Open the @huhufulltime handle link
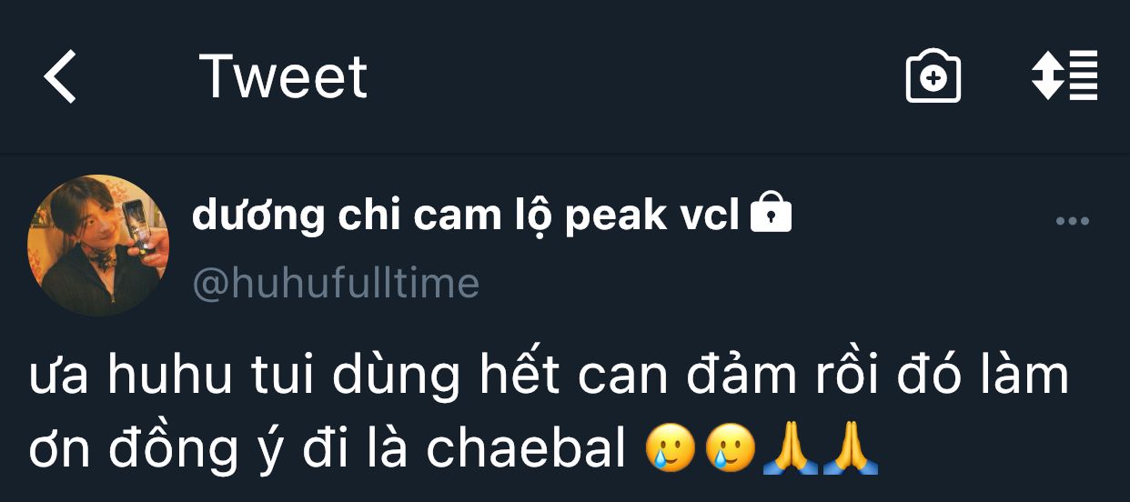 coord(336,284)
